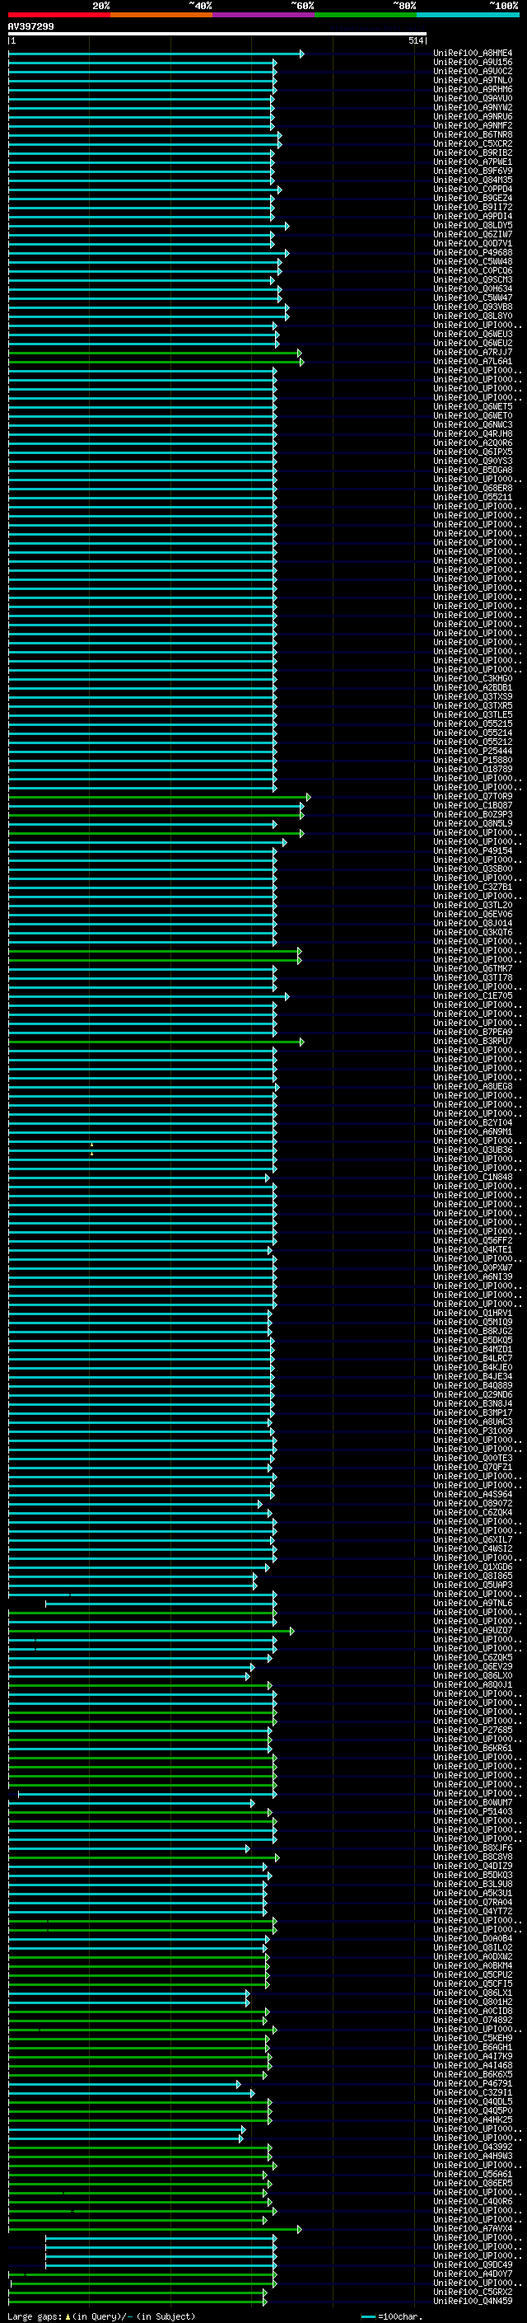Select hit UniRef100_Q5UAP3
This screenshot has height=2323, width=527.
click(473, 1585)
